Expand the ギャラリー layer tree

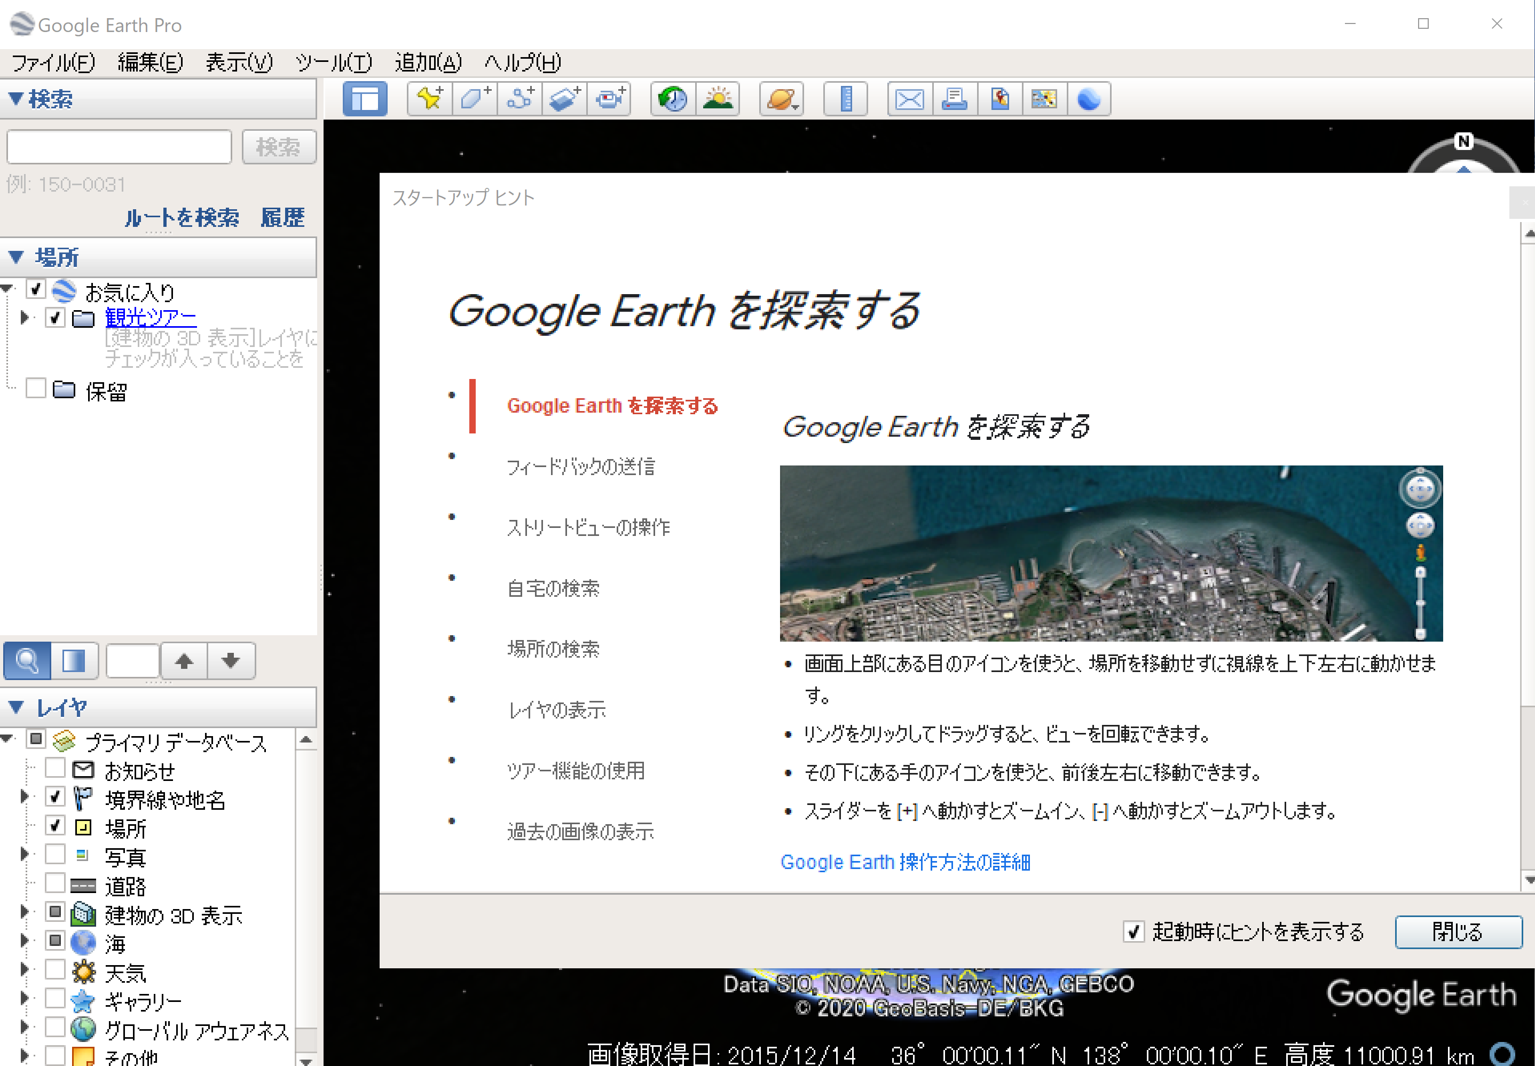pyautogui.click(x=25, y=998)
